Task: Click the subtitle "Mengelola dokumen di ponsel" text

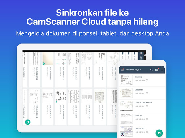Action: tap(56, 33)
